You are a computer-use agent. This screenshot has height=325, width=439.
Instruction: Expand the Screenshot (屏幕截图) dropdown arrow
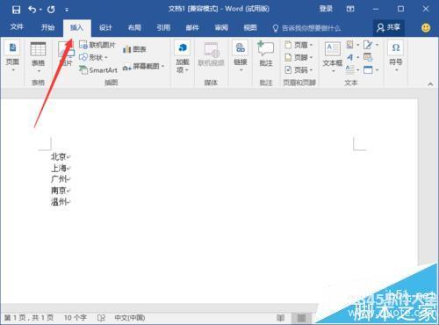162,67
